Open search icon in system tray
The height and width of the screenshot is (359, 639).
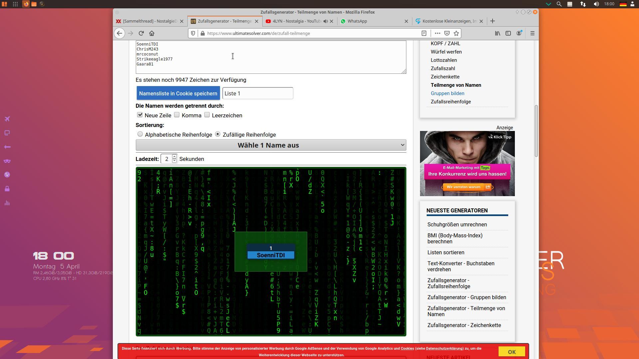[559, 4]
